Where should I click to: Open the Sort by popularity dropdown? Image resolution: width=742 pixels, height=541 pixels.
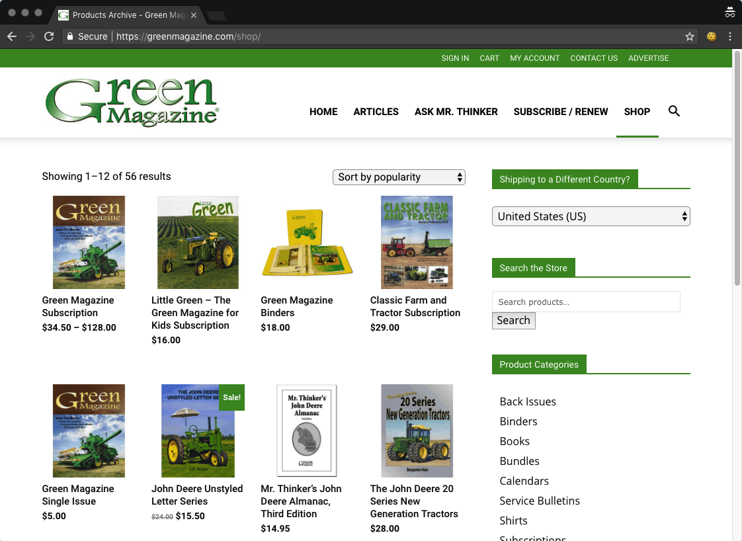399,177
